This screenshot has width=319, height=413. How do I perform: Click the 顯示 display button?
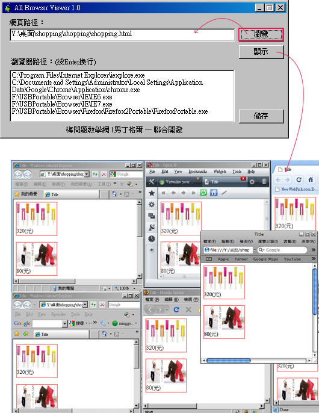coord(261,52)
